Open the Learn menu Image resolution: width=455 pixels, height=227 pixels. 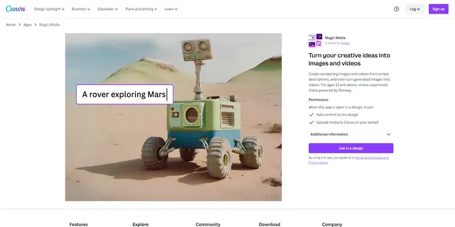click(x=171, y=9)
